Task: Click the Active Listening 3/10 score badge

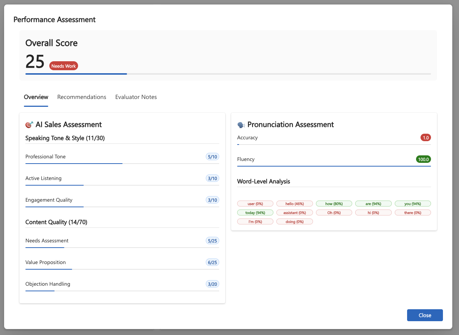Action: (x=212, y=179)
